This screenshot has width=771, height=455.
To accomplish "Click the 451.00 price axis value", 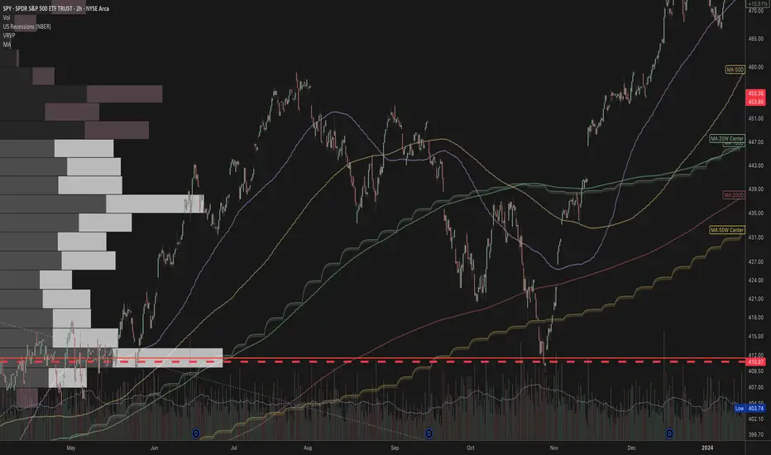I will pos(756,118).
